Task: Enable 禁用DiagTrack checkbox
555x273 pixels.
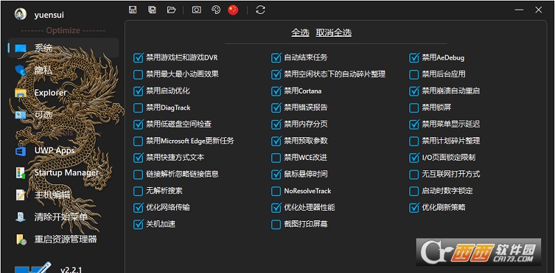Action: click(x=138, y=107)
